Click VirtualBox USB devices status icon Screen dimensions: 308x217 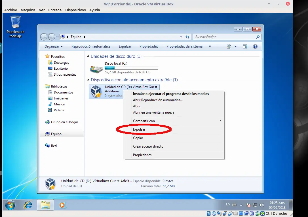pyautogui.click(x=230, y=214)
